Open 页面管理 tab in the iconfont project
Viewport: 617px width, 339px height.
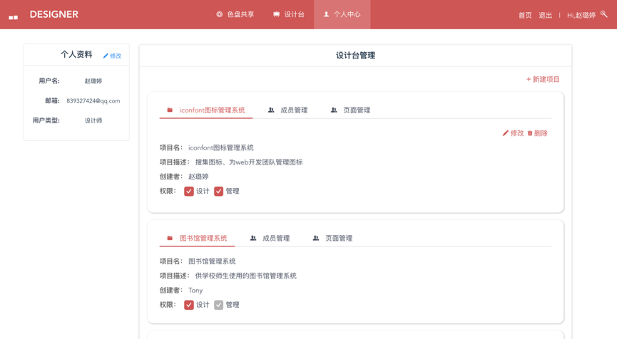point(350,110)
